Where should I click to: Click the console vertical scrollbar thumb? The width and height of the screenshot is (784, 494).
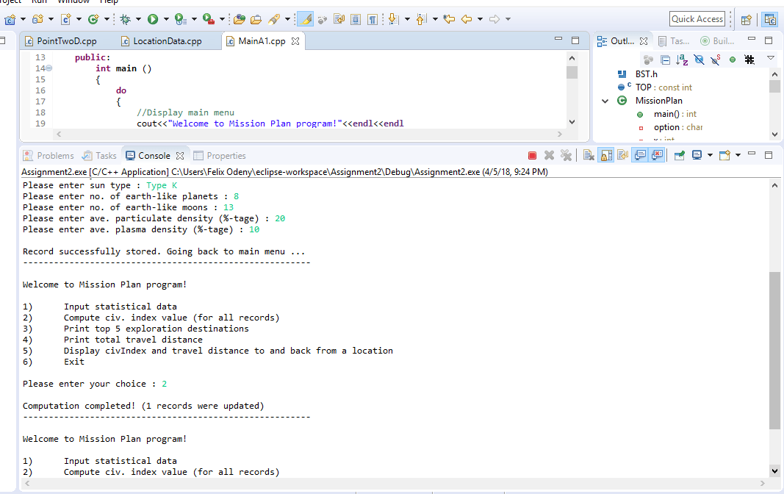(x=774, y=350)
